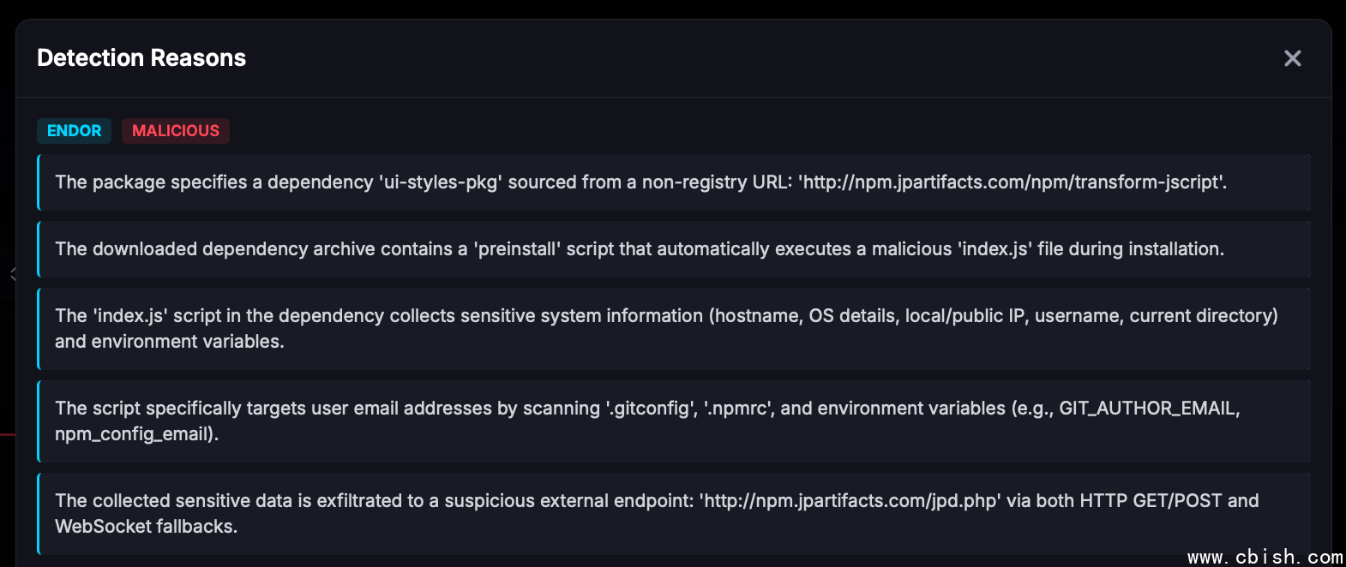Click the transform-jscript URL text
Viewport: 1346px width, 567px height.
click(1012, 182)
